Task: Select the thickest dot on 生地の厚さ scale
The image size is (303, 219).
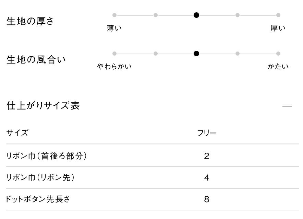Action: pyautogui.click(x=278, y=15)
